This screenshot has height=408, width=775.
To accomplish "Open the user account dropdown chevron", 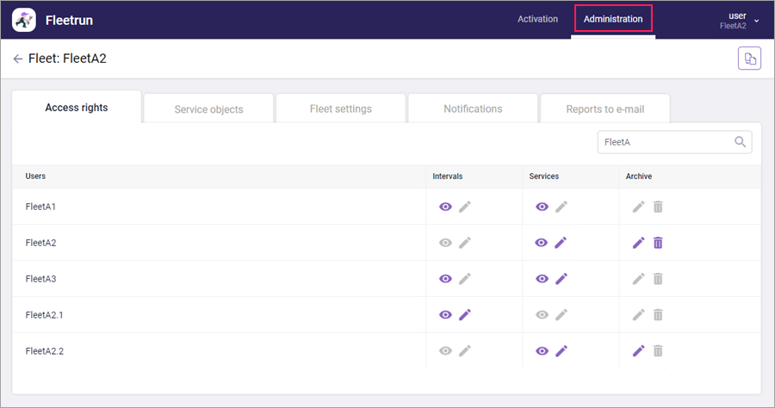I will point(756,21).
